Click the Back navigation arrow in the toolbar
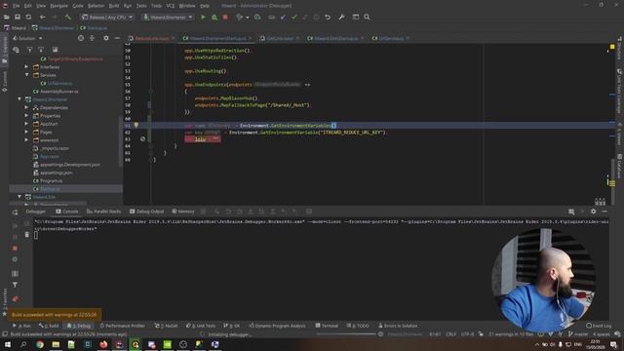This screenshot has width=624, height=351. click(42, 18)
